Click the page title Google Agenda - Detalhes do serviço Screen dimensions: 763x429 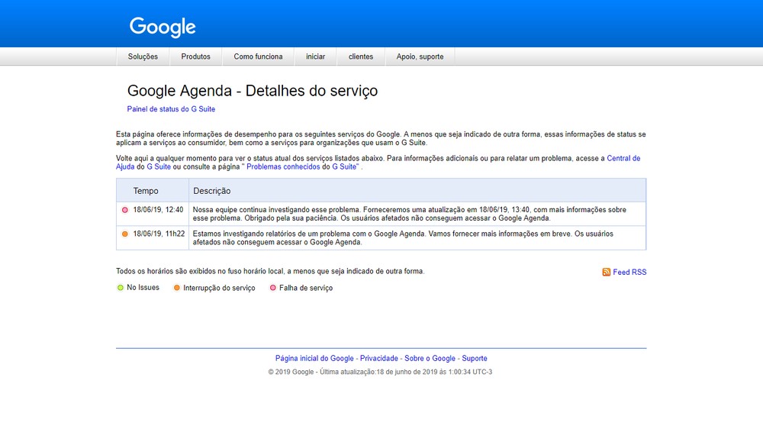[x=253, y=91]
